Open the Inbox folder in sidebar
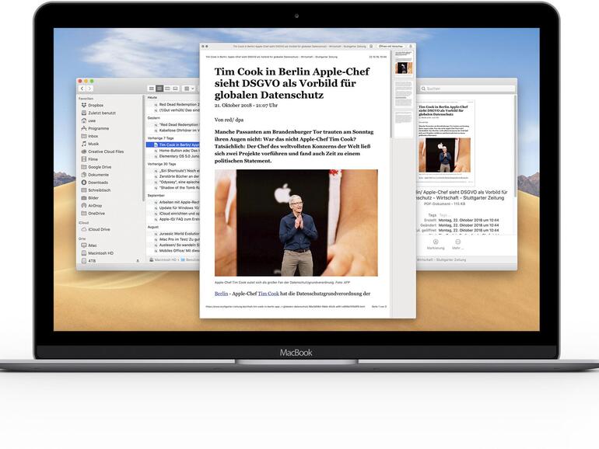This screenshot has width=599, height=449. tap(89, 136)
